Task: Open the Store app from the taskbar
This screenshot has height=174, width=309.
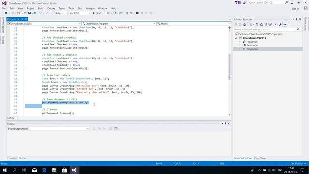Action: click(64, 170)
